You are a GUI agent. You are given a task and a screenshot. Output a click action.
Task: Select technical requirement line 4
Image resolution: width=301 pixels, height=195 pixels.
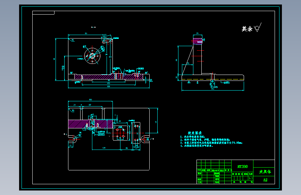pos(197,146)
